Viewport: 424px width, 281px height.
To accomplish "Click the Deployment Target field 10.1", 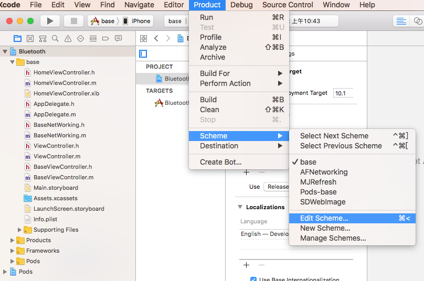I will point(343,93).
